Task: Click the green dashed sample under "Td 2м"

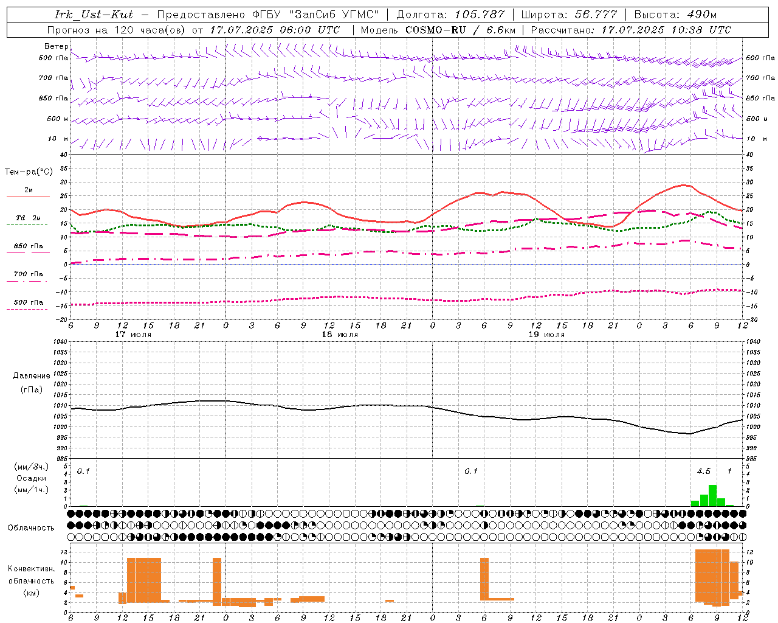Action: [27, 225]
